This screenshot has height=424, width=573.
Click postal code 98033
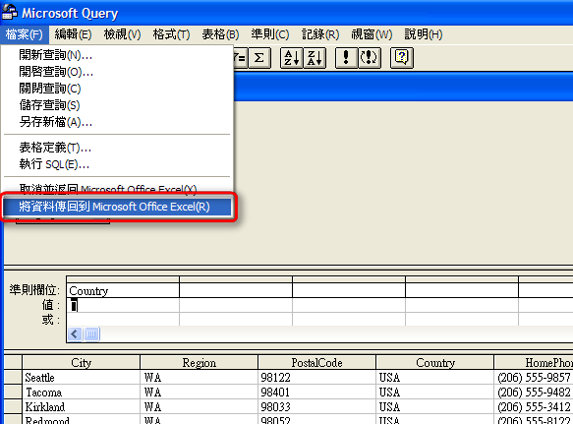pos(316,407)
